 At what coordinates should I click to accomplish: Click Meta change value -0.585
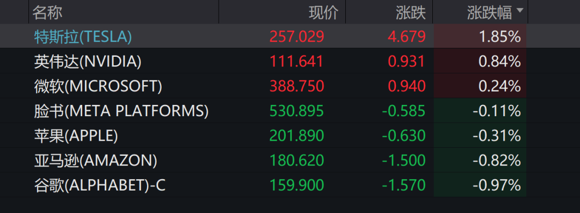pyautogui.click(x=403, y=111)
